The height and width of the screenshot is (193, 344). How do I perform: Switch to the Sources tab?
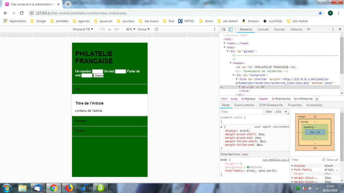tap(279, 29)
